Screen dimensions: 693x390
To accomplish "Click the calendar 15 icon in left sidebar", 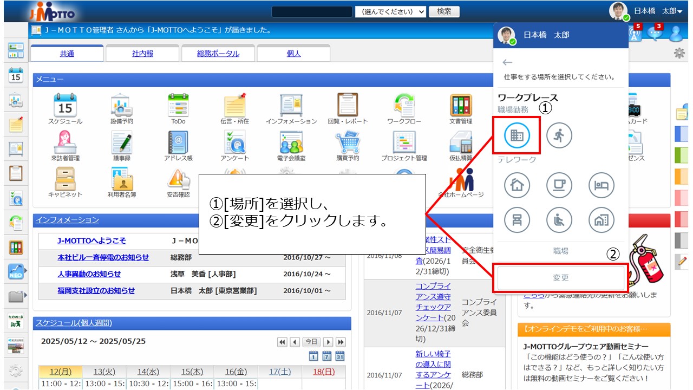I will [16, 75].
